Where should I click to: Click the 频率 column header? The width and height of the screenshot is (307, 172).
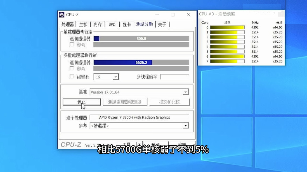click(227, 23)
